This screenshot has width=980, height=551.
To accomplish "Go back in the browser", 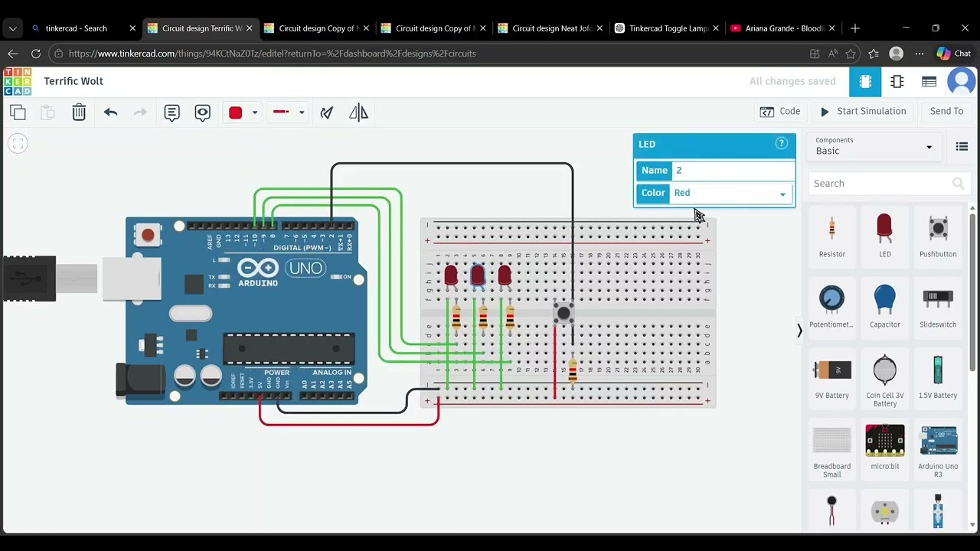I will click(13, 54).
